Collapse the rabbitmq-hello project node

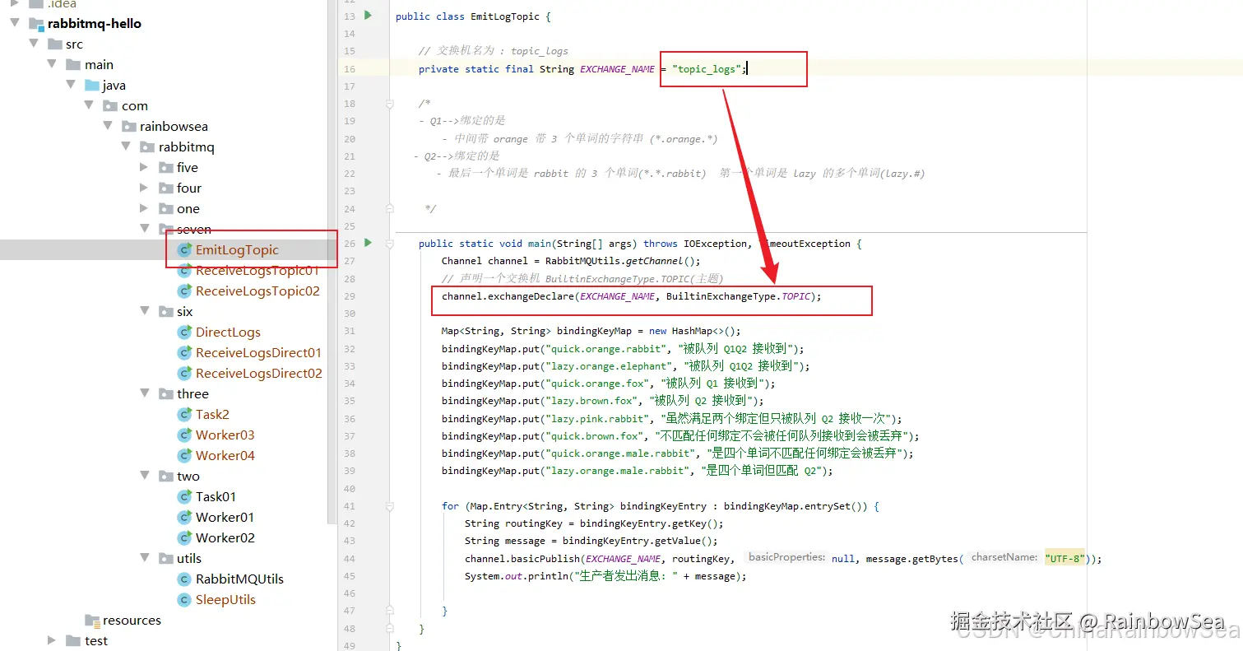pyautogui.click(x=15, y=23)
